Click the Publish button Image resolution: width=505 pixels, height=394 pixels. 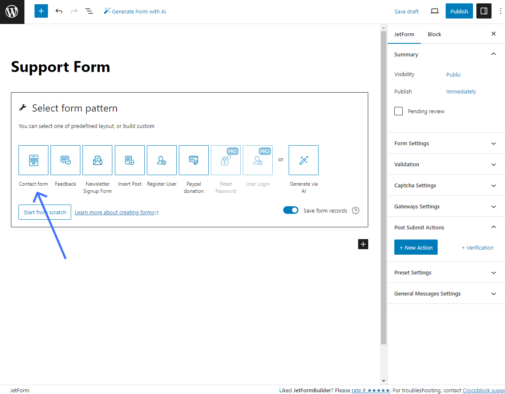point(459,11)
